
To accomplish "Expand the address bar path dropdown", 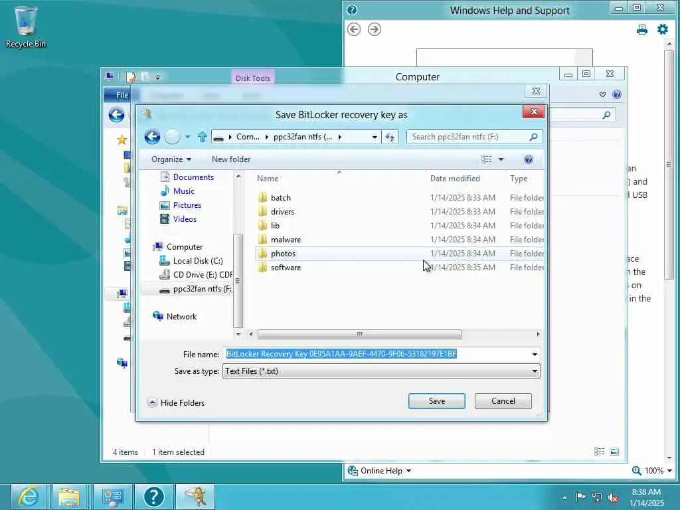I will click(375, 137).
